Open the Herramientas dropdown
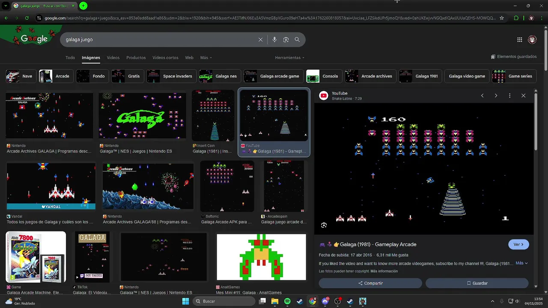 tap(290, 58)
